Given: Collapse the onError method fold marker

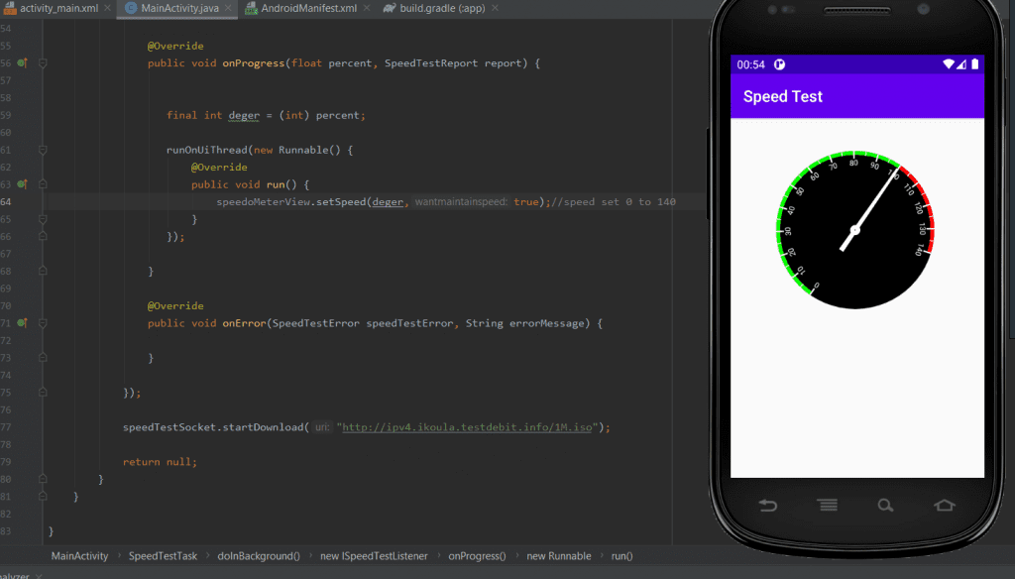Looking at the screenshot, I should (x=43, y=323).
